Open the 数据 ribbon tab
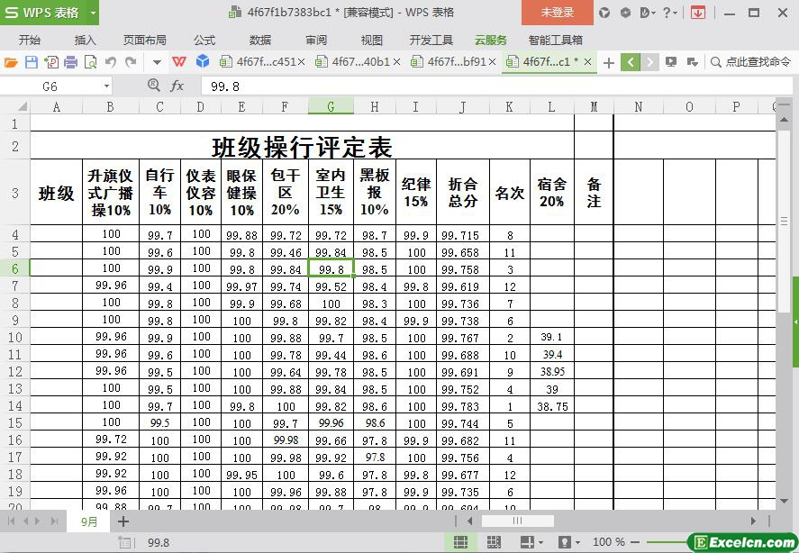 260,40
